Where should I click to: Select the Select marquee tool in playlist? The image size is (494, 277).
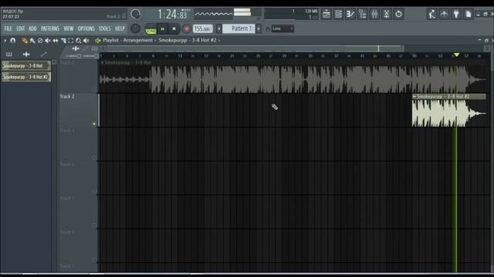[71, 41]
